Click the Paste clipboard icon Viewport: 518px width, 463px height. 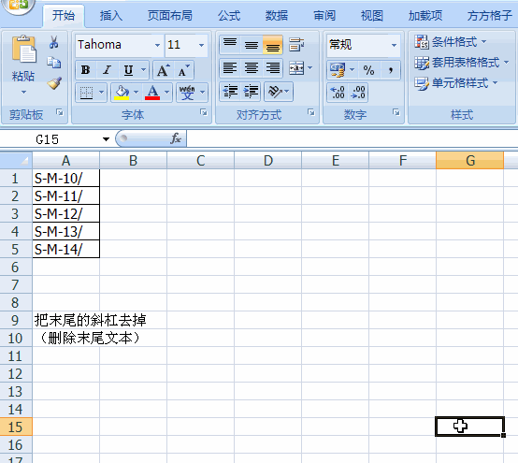click(x=23, y=50)
